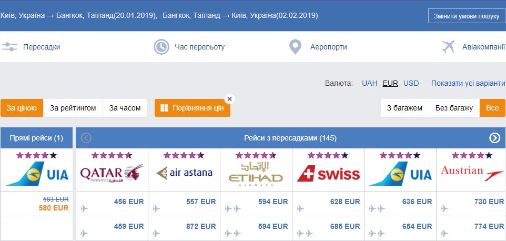Choose the 580 EUR direct UIA fare
The image size is (506, 241).
click(54, 208)
